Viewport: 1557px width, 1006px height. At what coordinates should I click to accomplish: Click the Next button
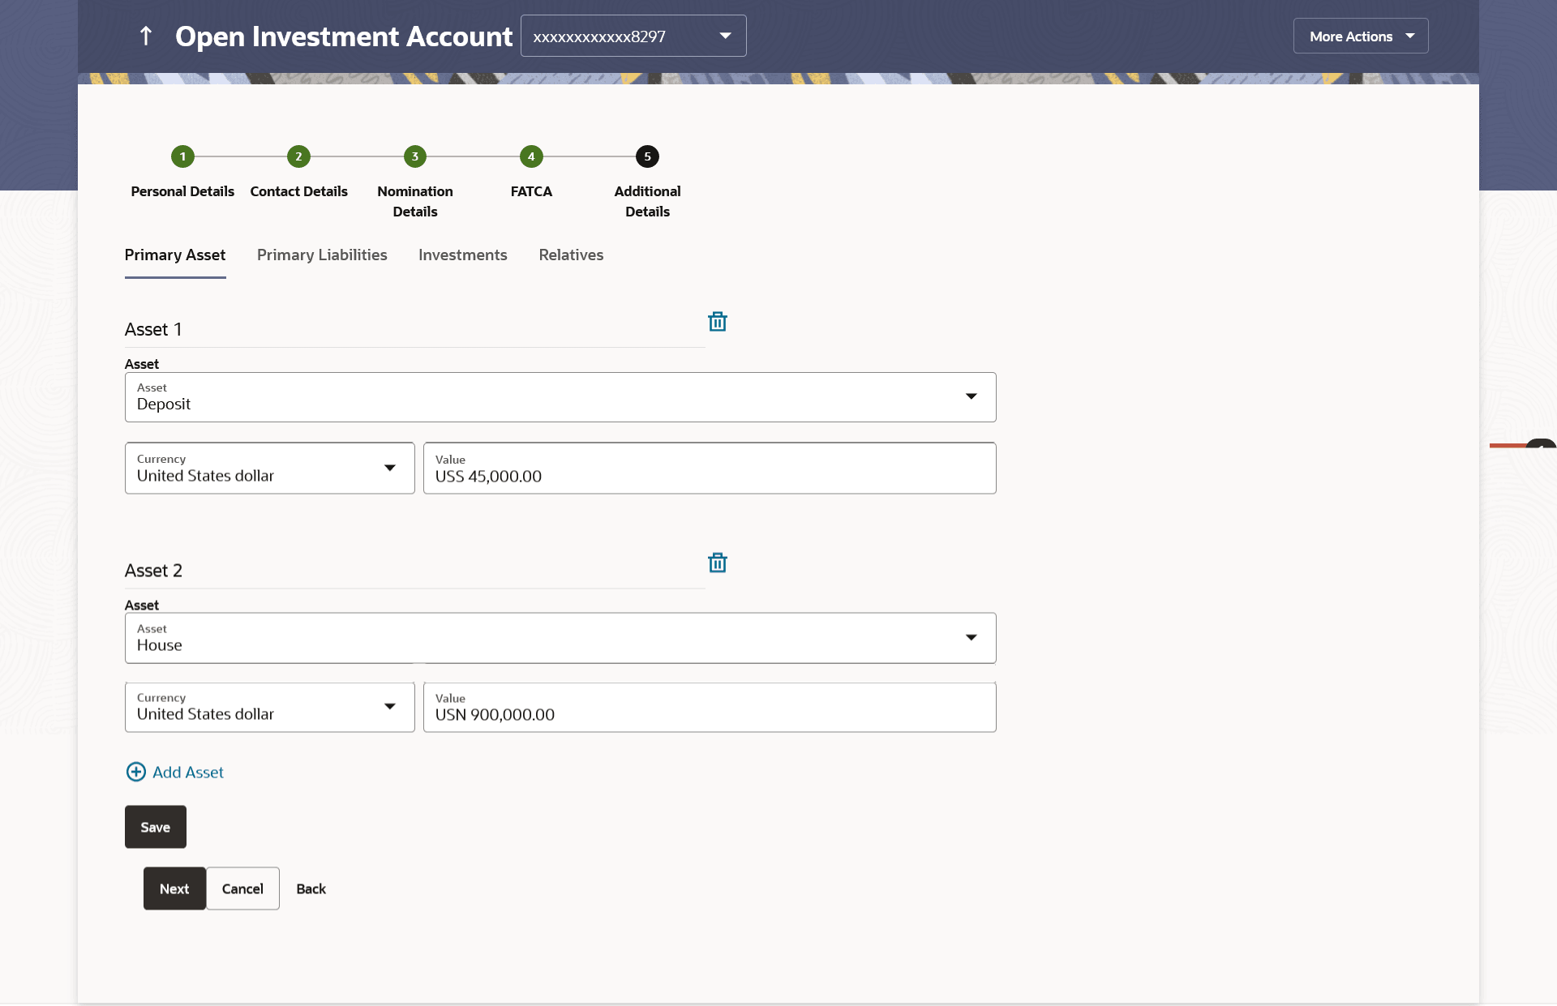(174, 888)
